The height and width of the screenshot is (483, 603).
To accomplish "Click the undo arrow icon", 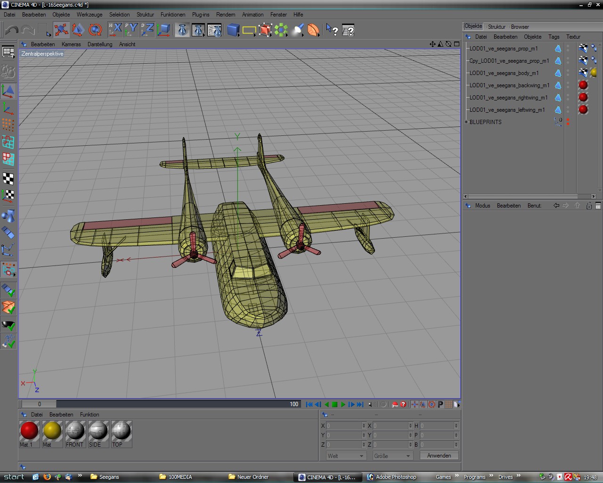I will [x=11, y=30].
